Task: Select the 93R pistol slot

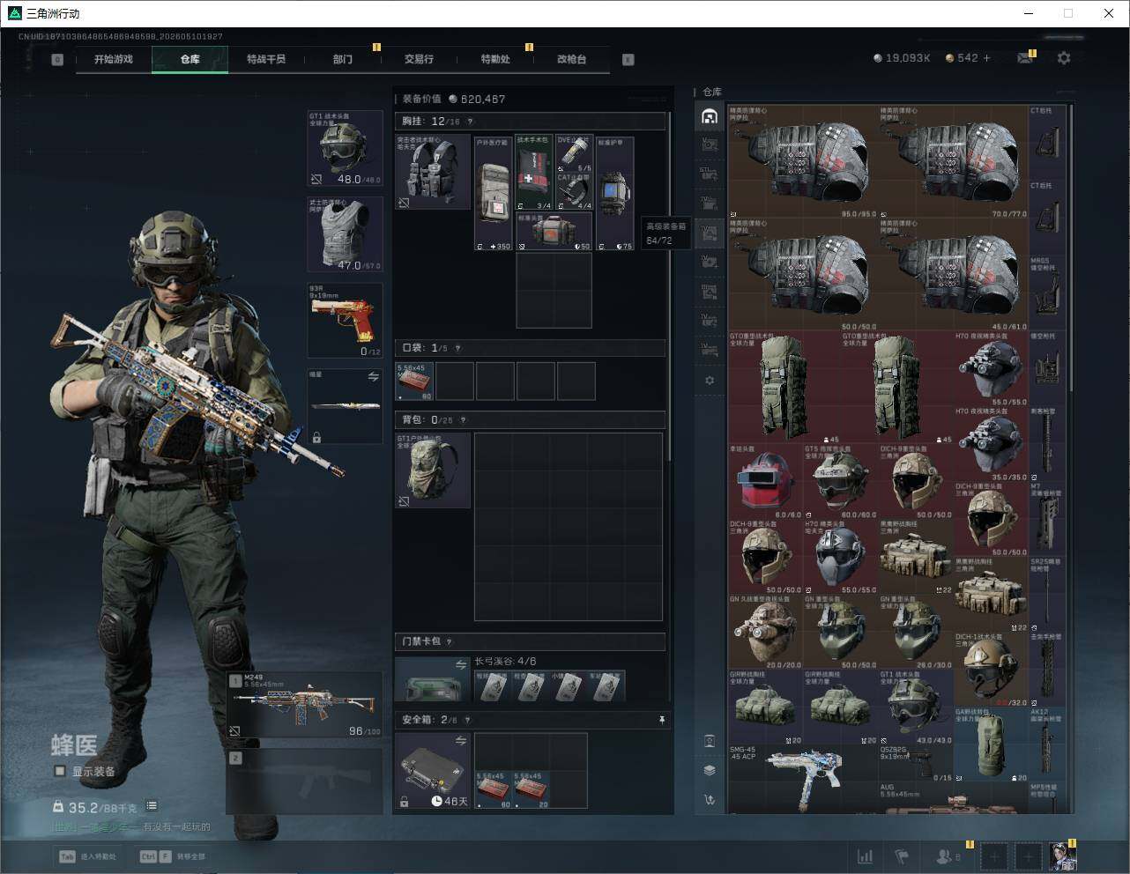Action: [x=345, y=320]
